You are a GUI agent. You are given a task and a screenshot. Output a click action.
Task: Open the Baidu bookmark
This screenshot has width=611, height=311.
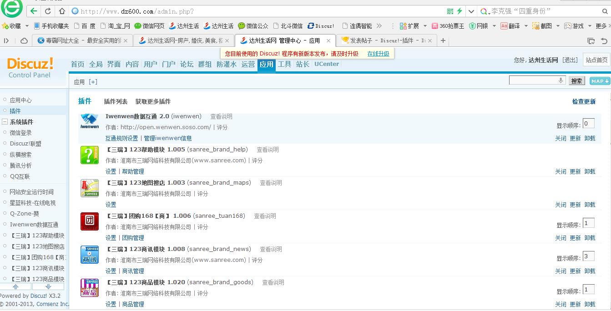pos(85,26)
